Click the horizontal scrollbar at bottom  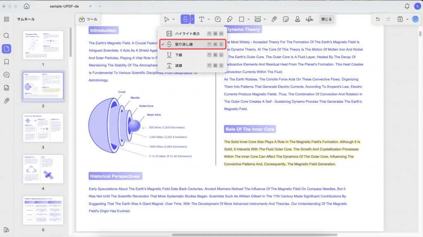tap(254, 235)
